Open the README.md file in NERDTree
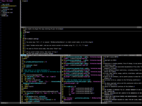 (5, 16)
